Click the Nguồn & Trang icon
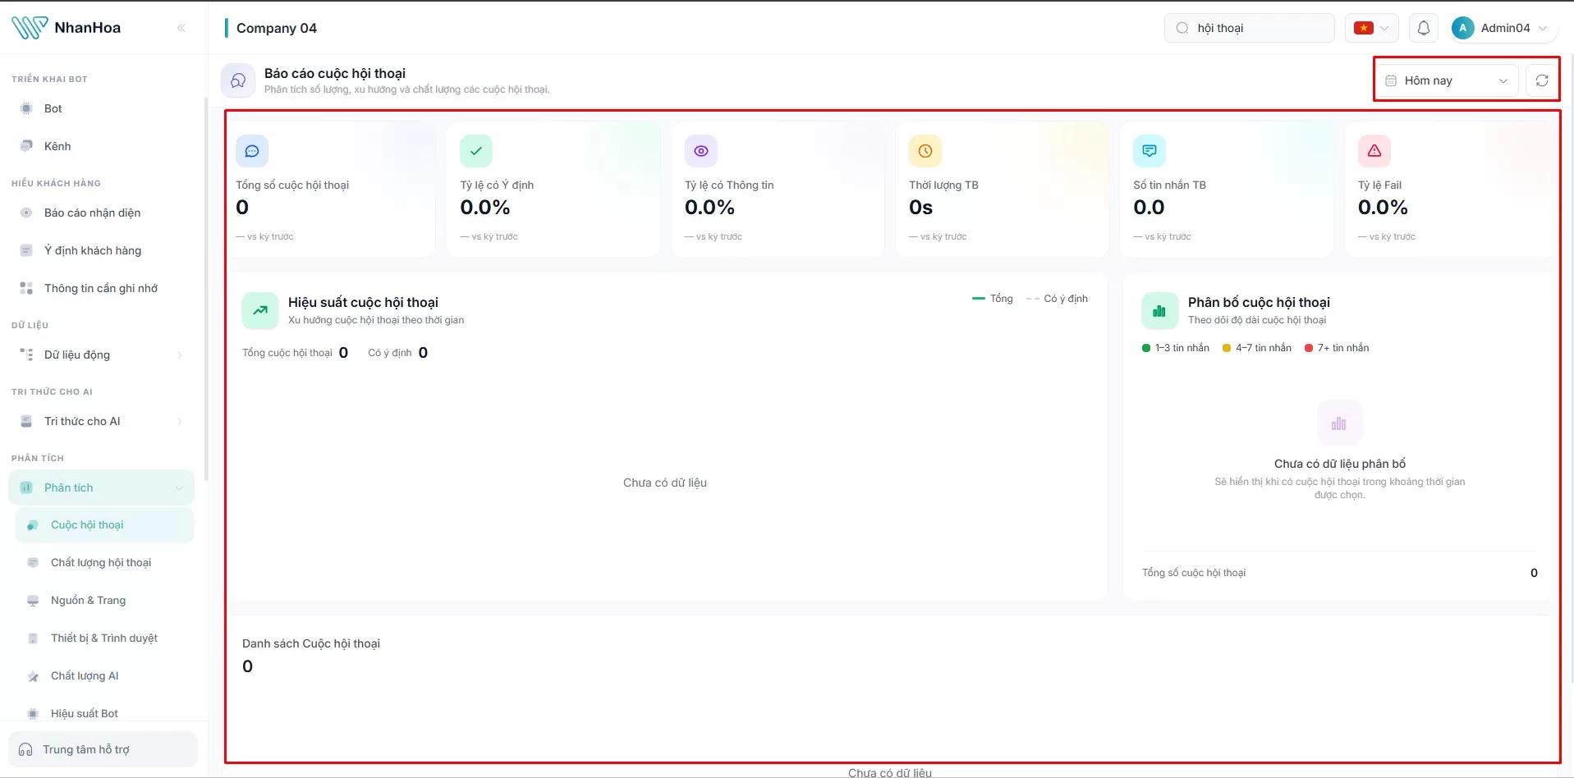The height and width of the screenshot is (778, 1574). pyautogui.click(x=33, y=600)
